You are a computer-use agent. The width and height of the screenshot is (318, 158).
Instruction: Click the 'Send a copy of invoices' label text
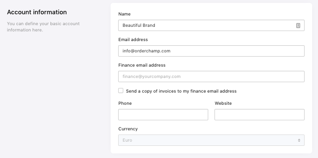pos(181,91)
